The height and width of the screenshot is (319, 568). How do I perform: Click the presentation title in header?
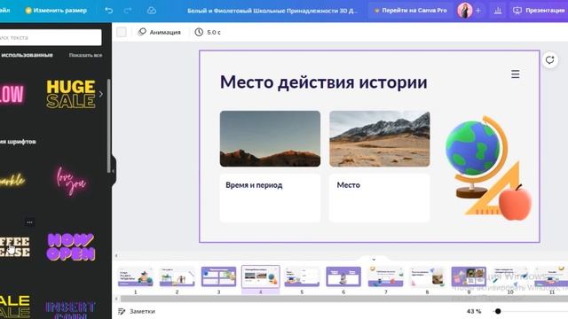pos(272,11)
